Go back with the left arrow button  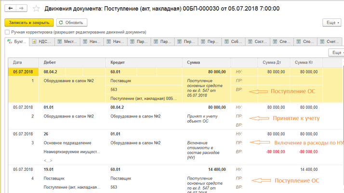pos(11,9)
